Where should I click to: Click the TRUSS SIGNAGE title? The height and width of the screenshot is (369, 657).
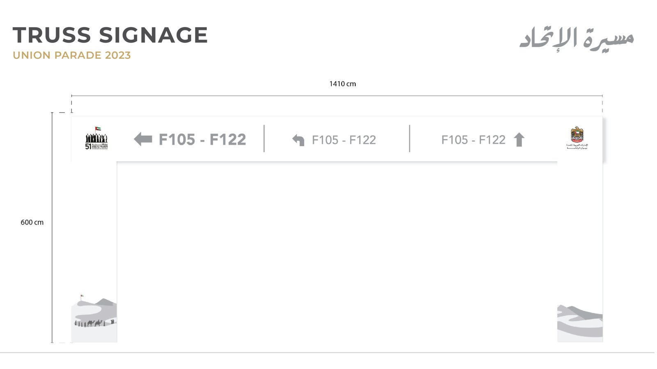110,35
